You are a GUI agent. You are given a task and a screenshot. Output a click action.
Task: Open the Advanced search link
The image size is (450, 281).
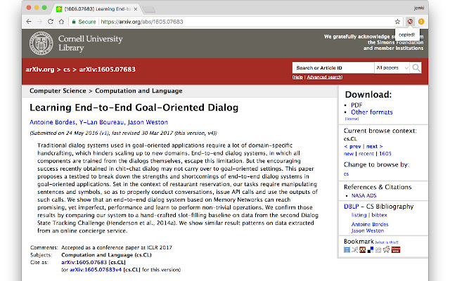(324, 77)
